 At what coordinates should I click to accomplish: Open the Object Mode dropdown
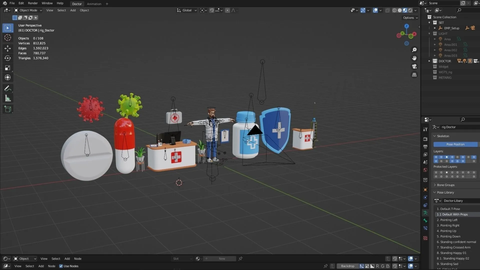tap(28, 10)
